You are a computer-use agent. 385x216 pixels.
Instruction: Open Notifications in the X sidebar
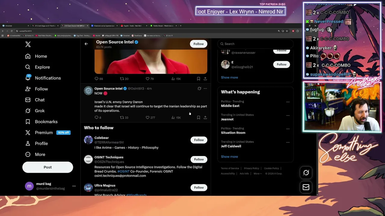43,78
